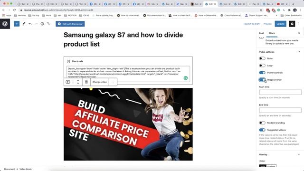The image size is (304, 171).
Task: Click Edit with Elementor button
Action: point(70,24)
